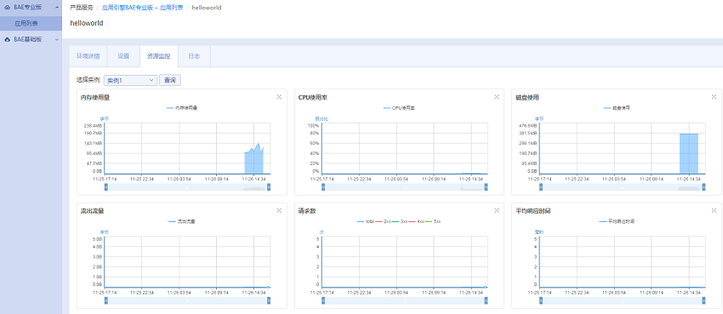Click the cloud icon beside BAE专业版
Image resolution: width=723 pixels, height=314 pixels.
[x=8, y=8]
